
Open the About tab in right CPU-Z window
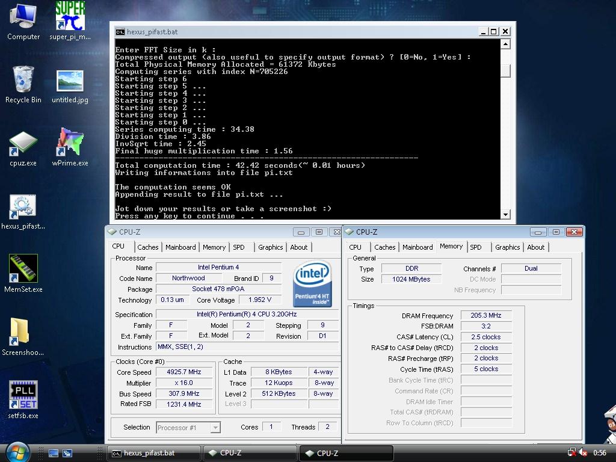click(535, 247)
